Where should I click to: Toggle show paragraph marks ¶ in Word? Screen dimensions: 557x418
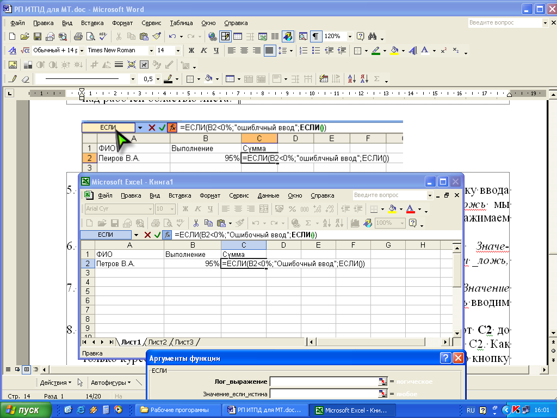tap(315, 36)
